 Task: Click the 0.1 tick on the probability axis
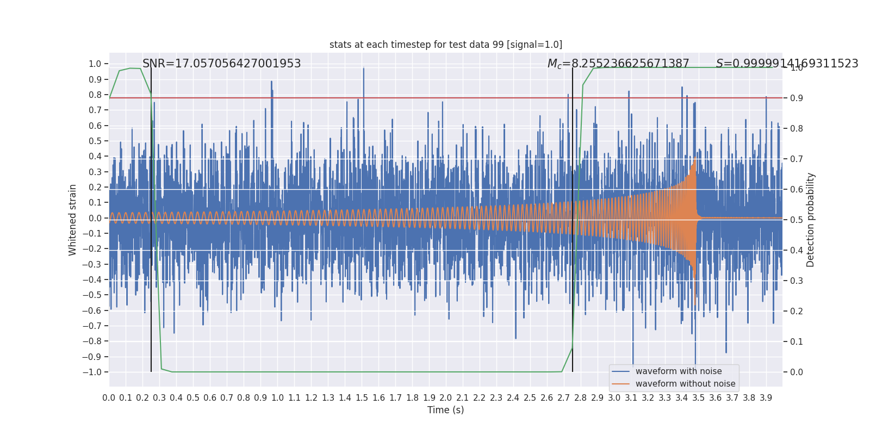click(x=796, y=342)
